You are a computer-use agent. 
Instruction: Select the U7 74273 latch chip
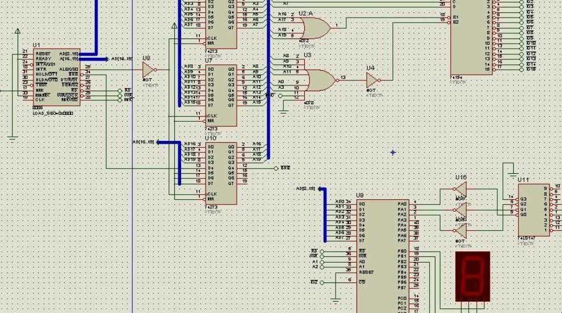click(221, 96)
